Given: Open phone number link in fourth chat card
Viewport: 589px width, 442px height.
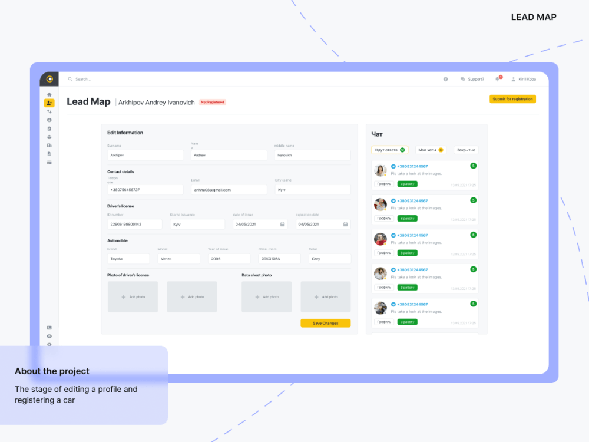Looking at the screenshot, I should (x=412, y=270).
